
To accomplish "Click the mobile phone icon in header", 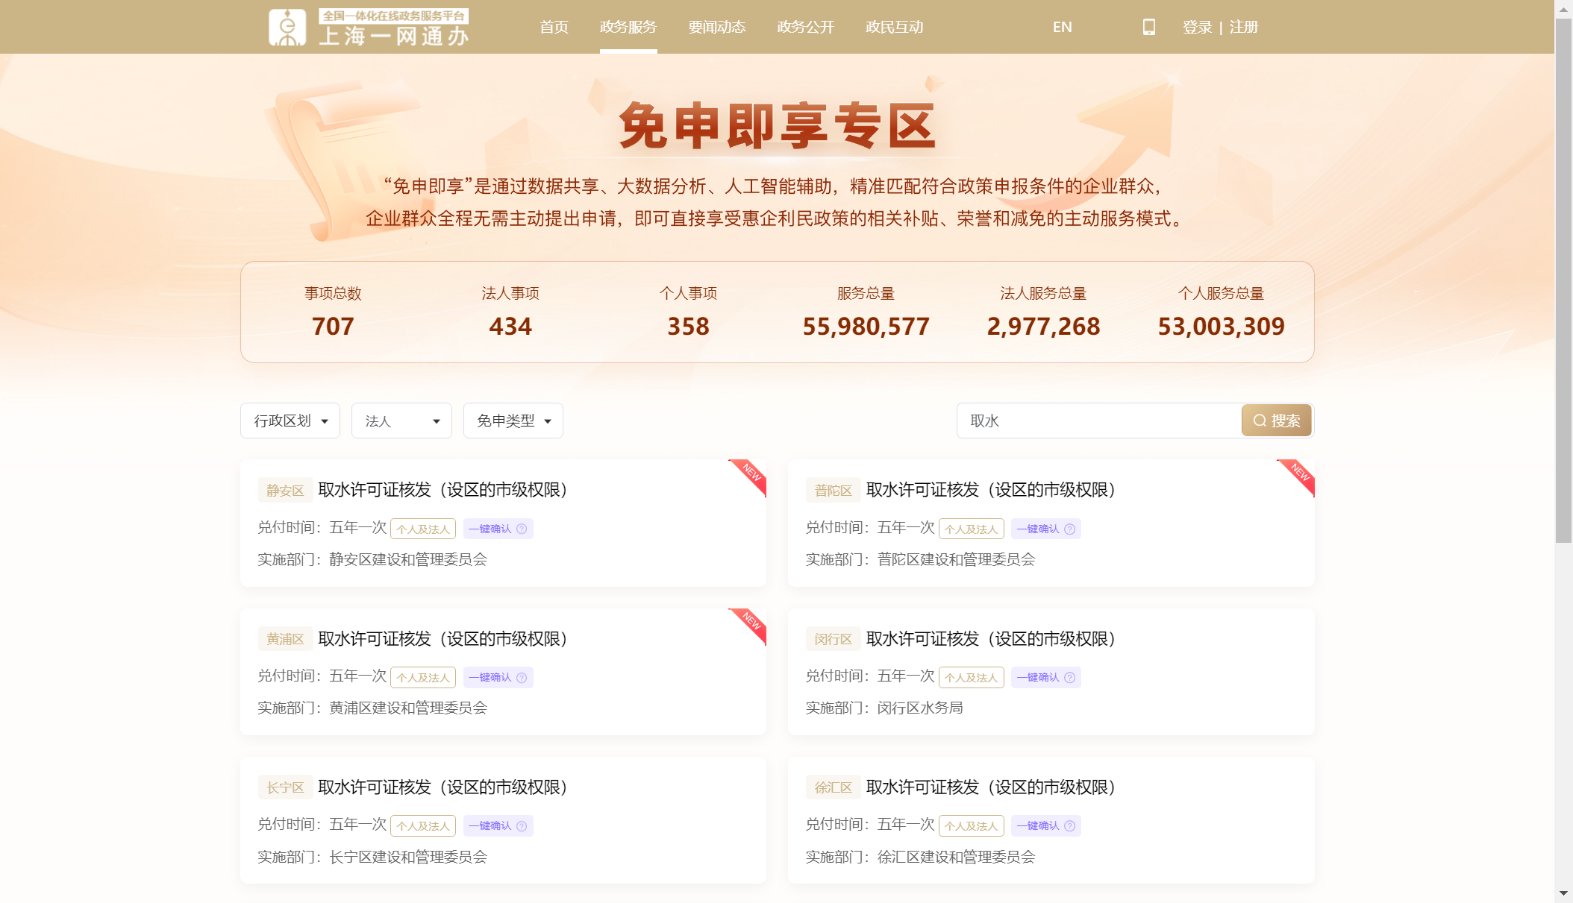I will [1148, 27].
